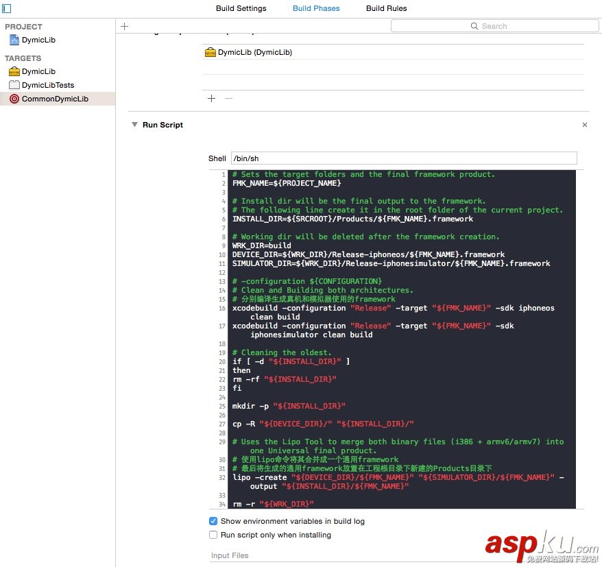
Task: Add a target dependency with the plus icon
Action: [x=211, y=98]
